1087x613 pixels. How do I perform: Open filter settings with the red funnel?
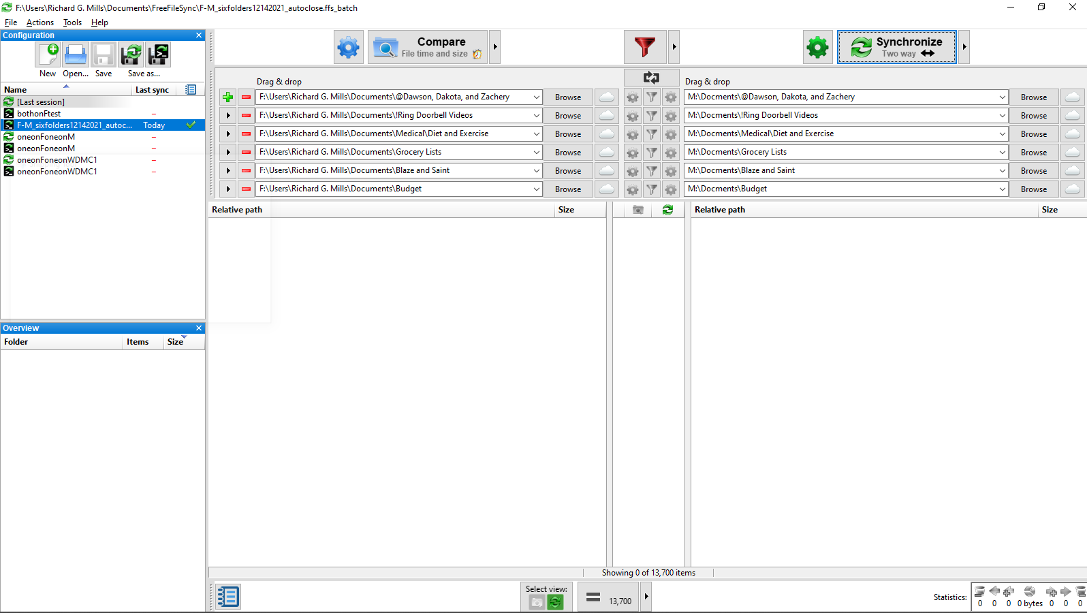coord(644,47)
